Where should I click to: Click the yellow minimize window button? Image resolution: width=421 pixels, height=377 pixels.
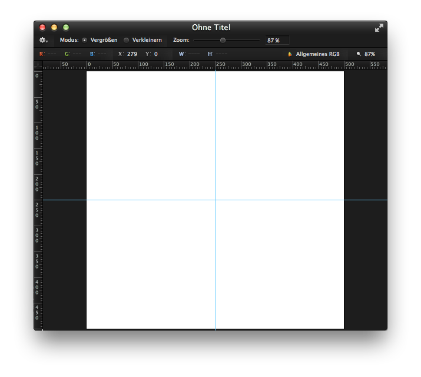[54, 28]
